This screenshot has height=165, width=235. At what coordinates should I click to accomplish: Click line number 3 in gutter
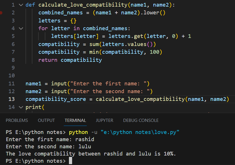pos(13,20)
